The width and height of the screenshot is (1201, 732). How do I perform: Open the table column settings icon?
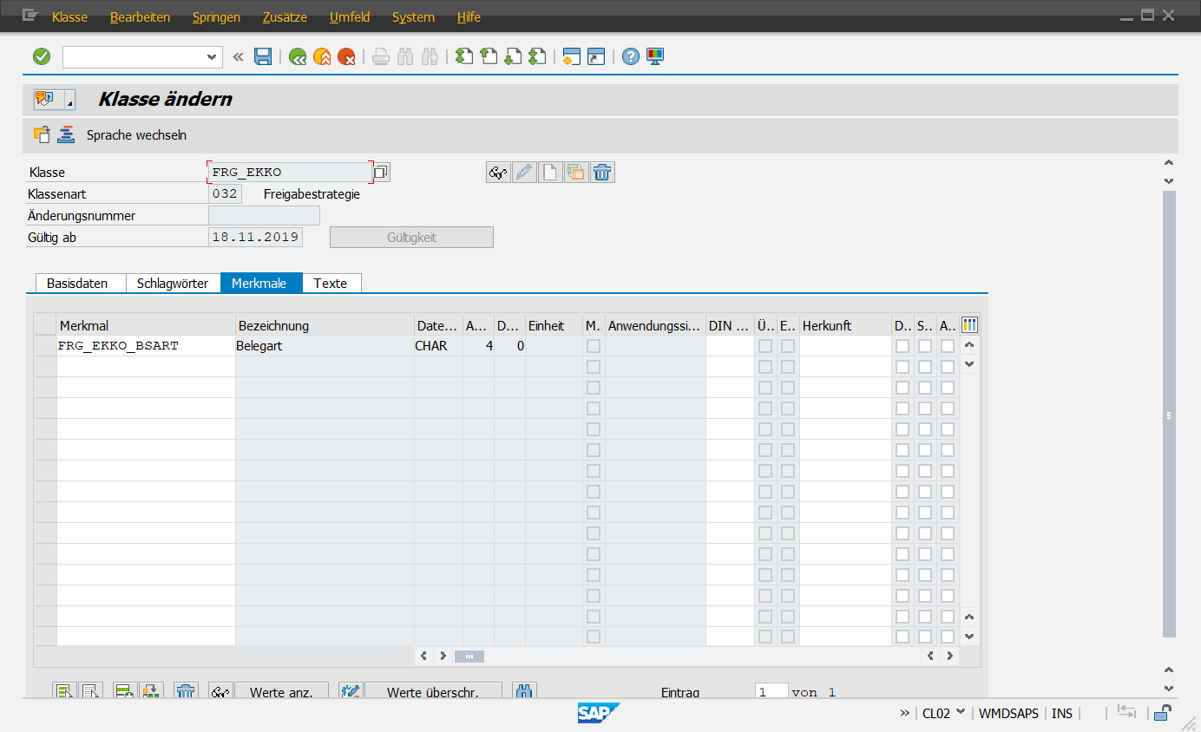(x=969, y=325)
